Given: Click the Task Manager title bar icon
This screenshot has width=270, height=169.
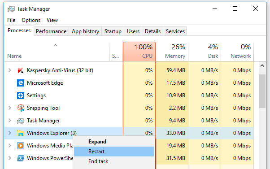Looking at the screenshot, I should (11, 9).
